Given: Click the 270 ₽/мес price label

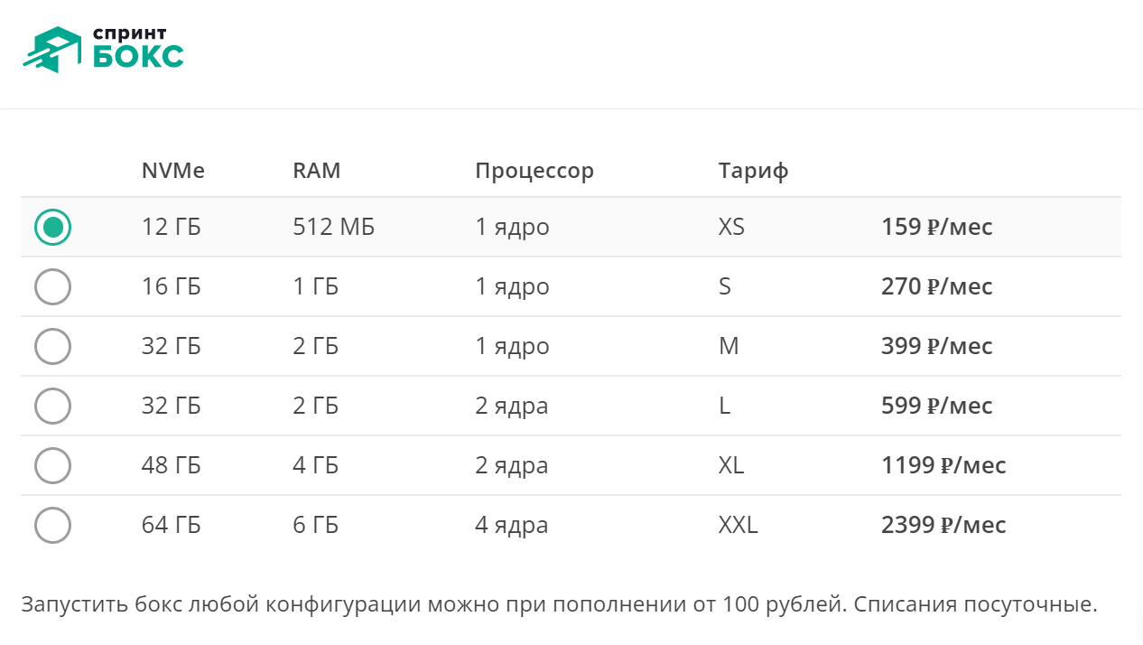Looking at the screenshot, I should [x=938, y=286].
